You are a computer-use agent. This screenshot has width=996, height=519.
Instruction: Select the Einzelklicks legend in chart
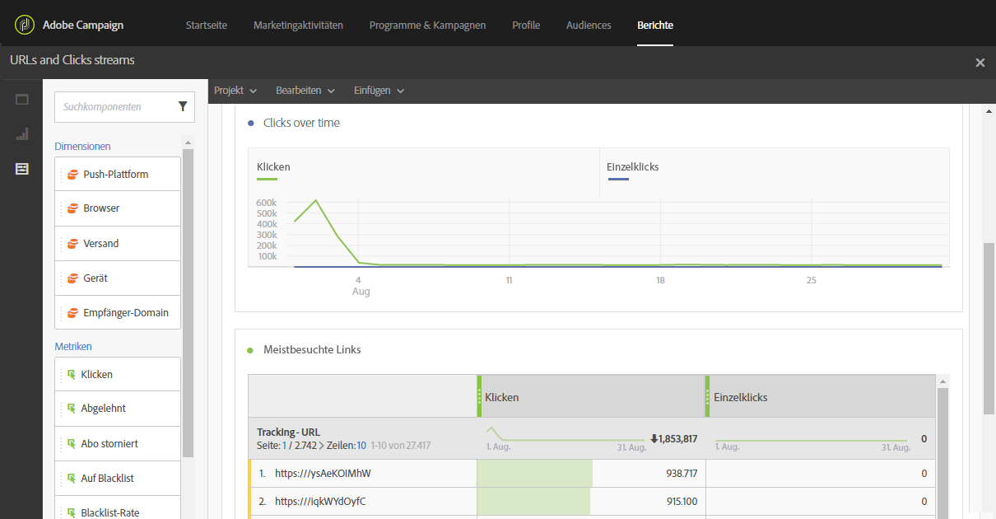tap(632, 167)
